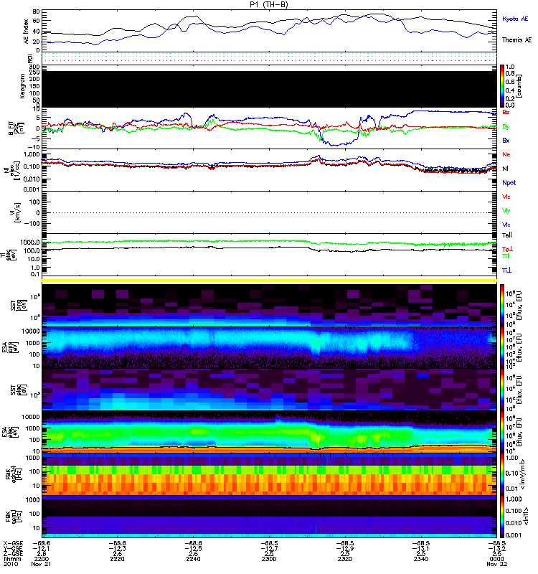Click the 'Nov 22' date label

496,564
